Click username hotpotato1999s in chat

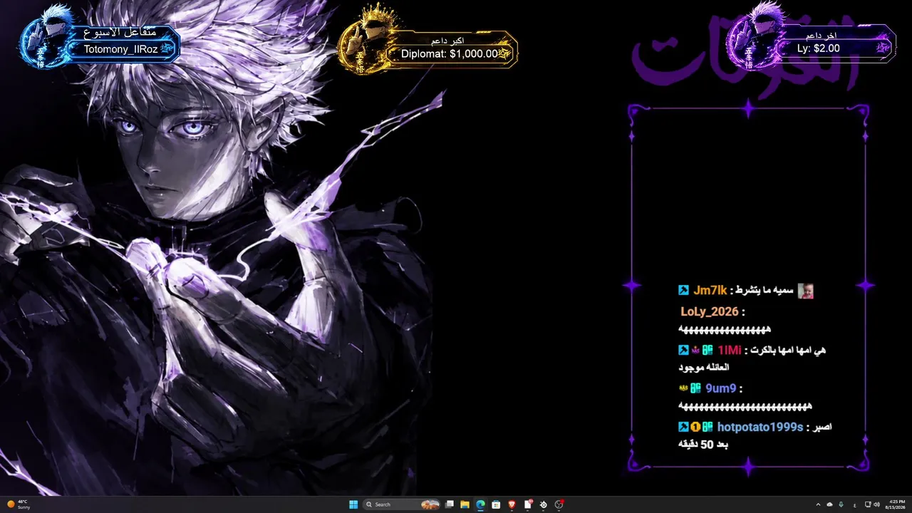pos(760,427)
